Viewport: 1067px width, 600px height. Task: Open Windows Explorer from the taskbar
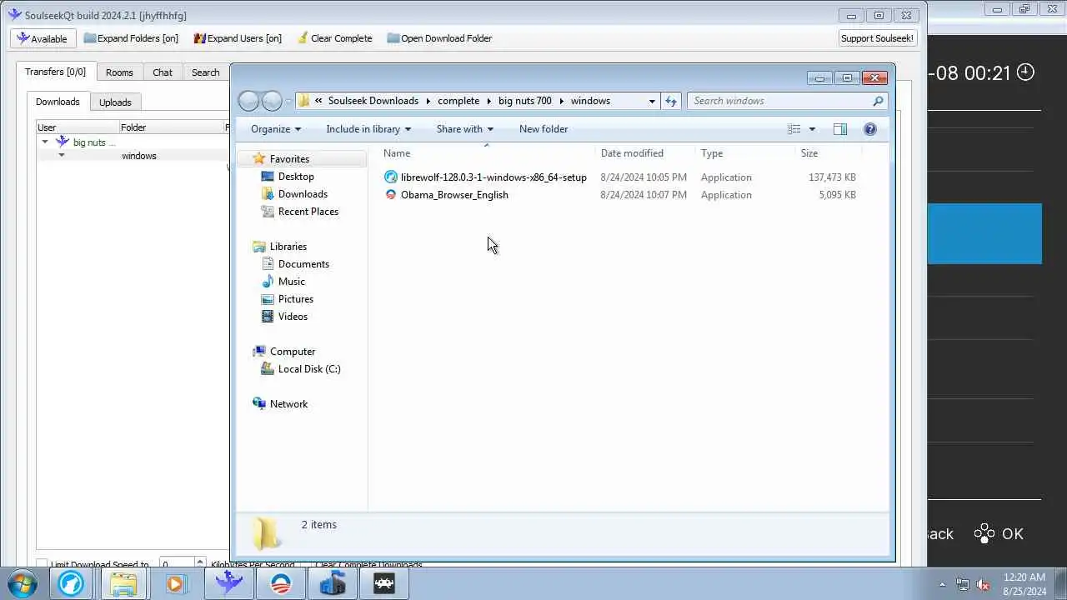[x=123, y=583]
